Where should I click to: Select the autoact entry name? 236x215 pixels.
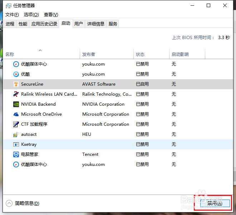pyautogui.click(x=29, y=134)
